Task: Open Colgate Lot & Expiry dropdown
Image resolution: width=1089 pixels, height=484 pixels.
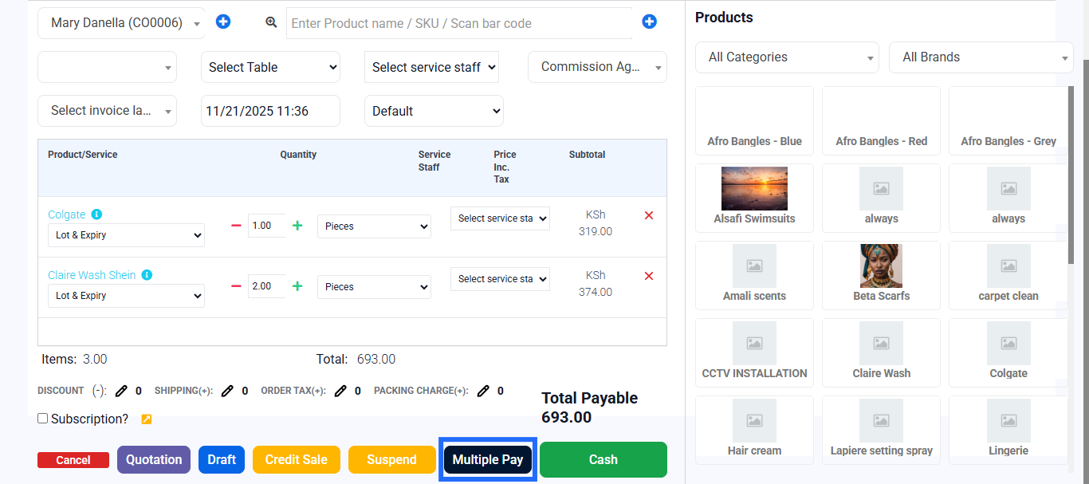Action: pyautogui.click(x=126, y=235)
